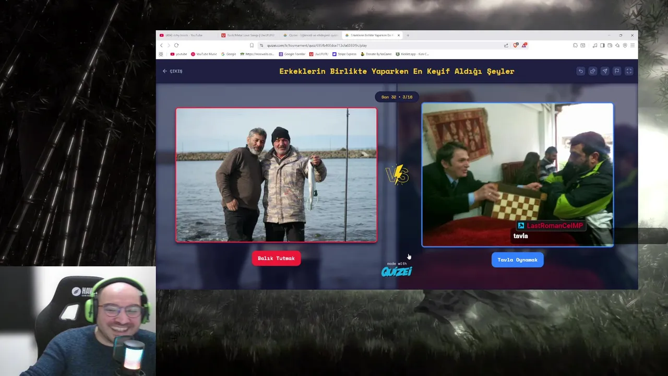Viewport: 668px width, 376px height.
Task: Open the moewalls bookmark
Action: tap(257, 54)
